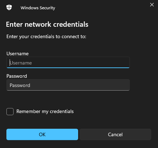158x148 pixels.
Task: Click the Username label above the field
Action: pyautogui.click(x=17, y=53)
